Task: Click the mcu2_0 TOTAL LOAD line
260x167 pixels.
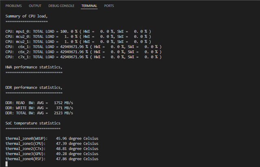Action: tap(78, 36)
